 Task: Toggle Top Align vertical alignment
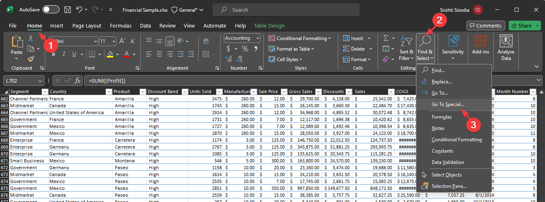point(149,41)
